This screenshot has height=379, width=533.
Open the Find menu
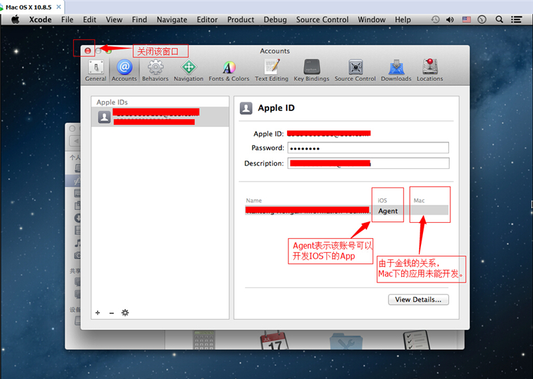140,20
